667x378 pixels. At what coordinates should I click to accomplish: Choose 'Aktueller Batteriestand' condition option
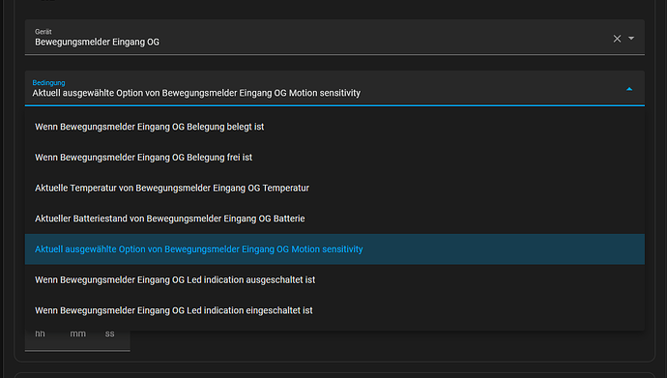[334, 218]
